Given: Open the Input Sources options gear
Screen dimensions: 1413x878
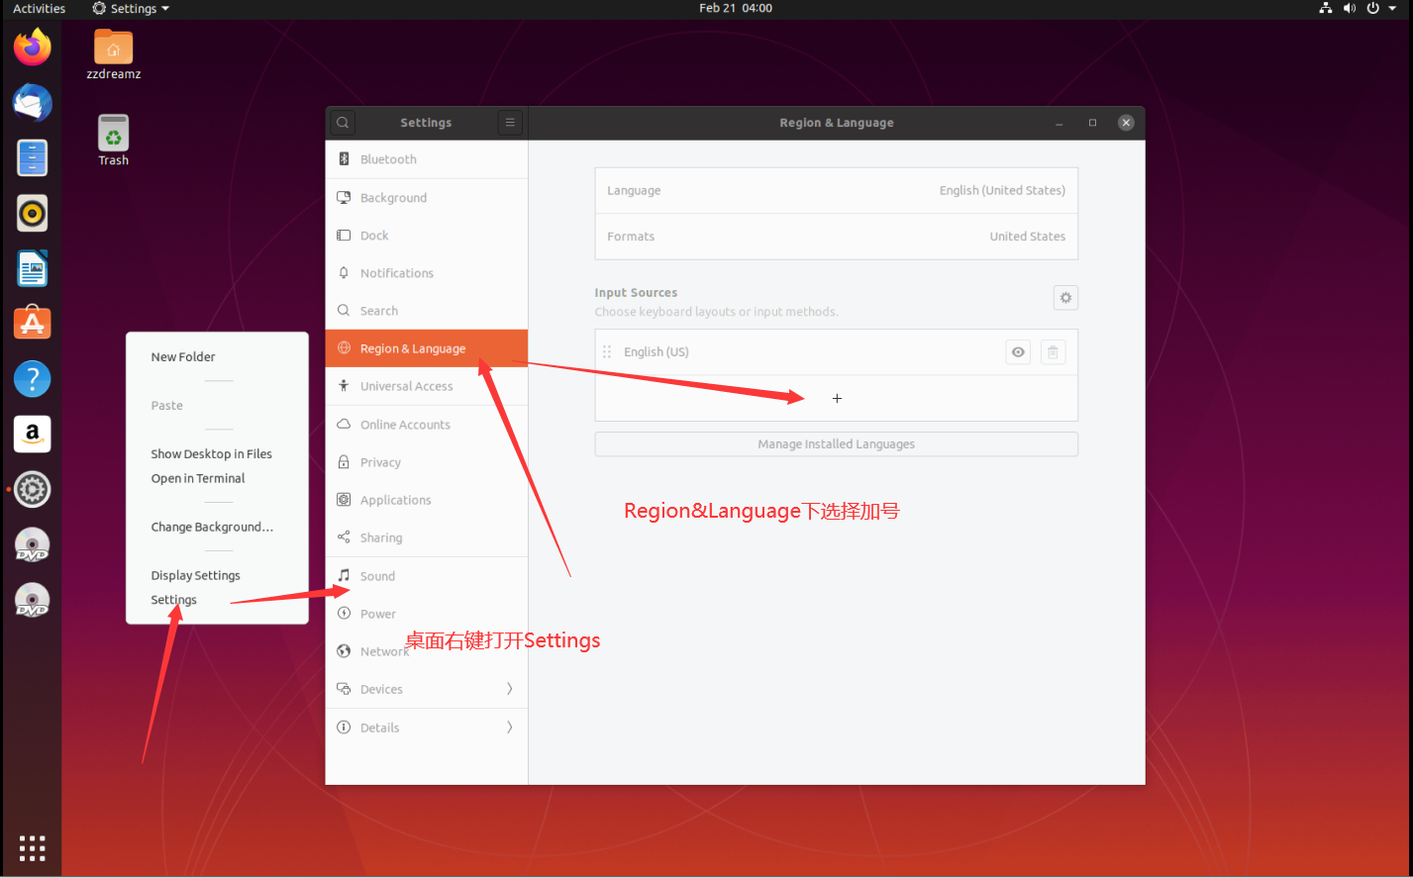Looking at the screenshot, I should coord(1065,297).
